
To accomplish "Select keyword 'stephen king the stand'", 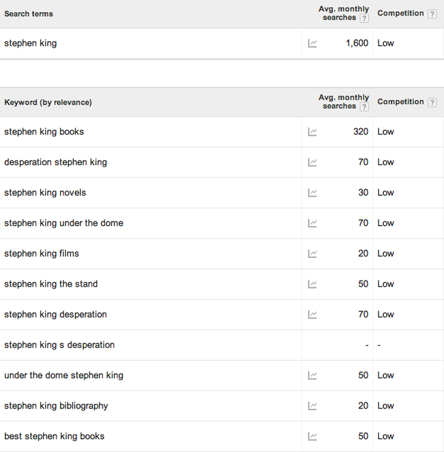I will pos(51,284).
